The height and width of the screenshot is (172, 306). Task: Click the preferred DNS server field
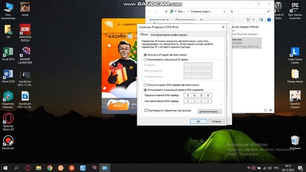(197, 95)
